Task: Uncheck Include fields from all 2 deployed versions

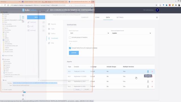Action: tap(70, 48)
